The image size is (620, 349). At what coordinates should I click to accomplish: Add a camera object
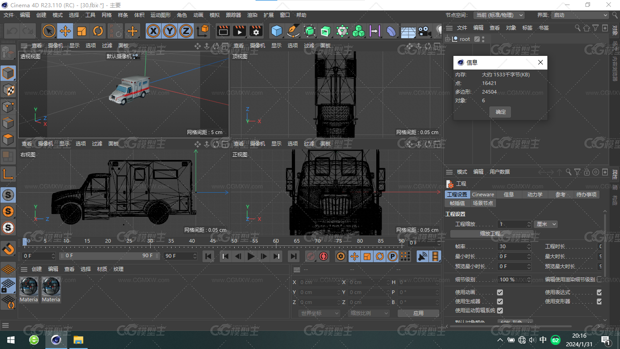point(424,31)
